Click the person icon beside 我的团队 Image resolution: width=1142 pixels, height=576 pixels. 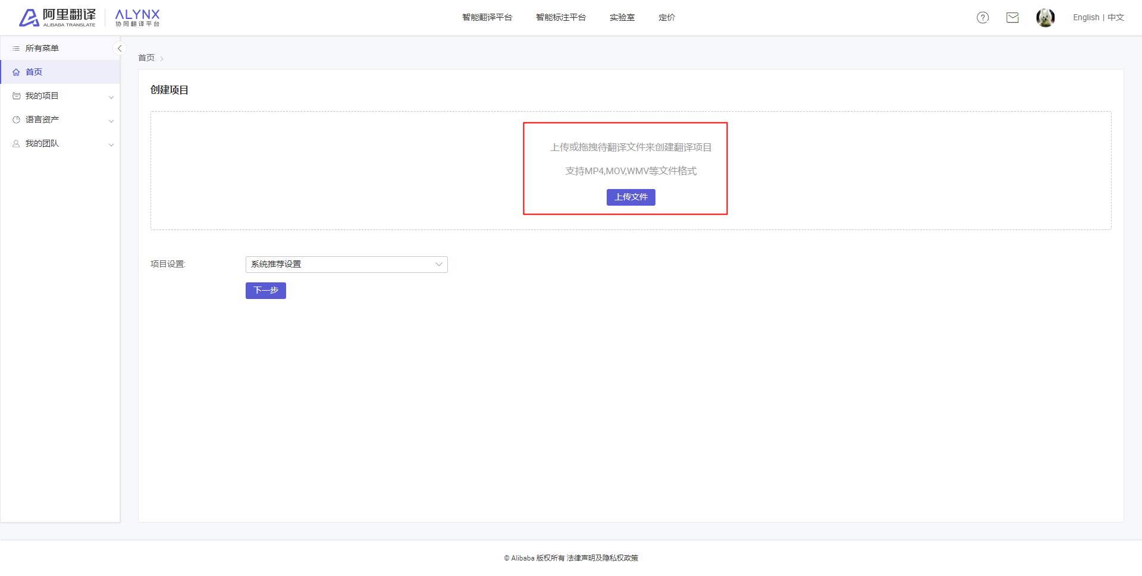pyautogui.click(x=16, y=143)
